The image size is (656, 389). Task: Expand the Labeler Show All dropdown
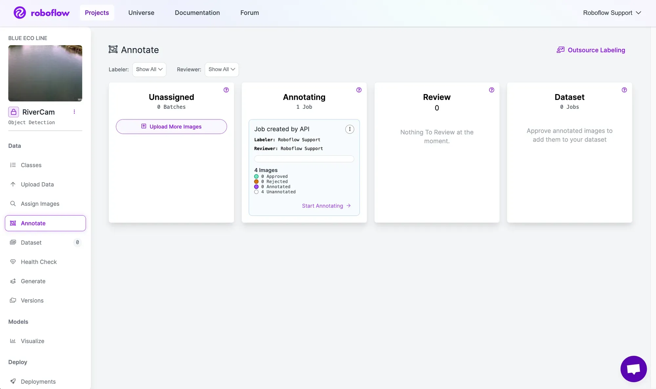coord(149,69)
